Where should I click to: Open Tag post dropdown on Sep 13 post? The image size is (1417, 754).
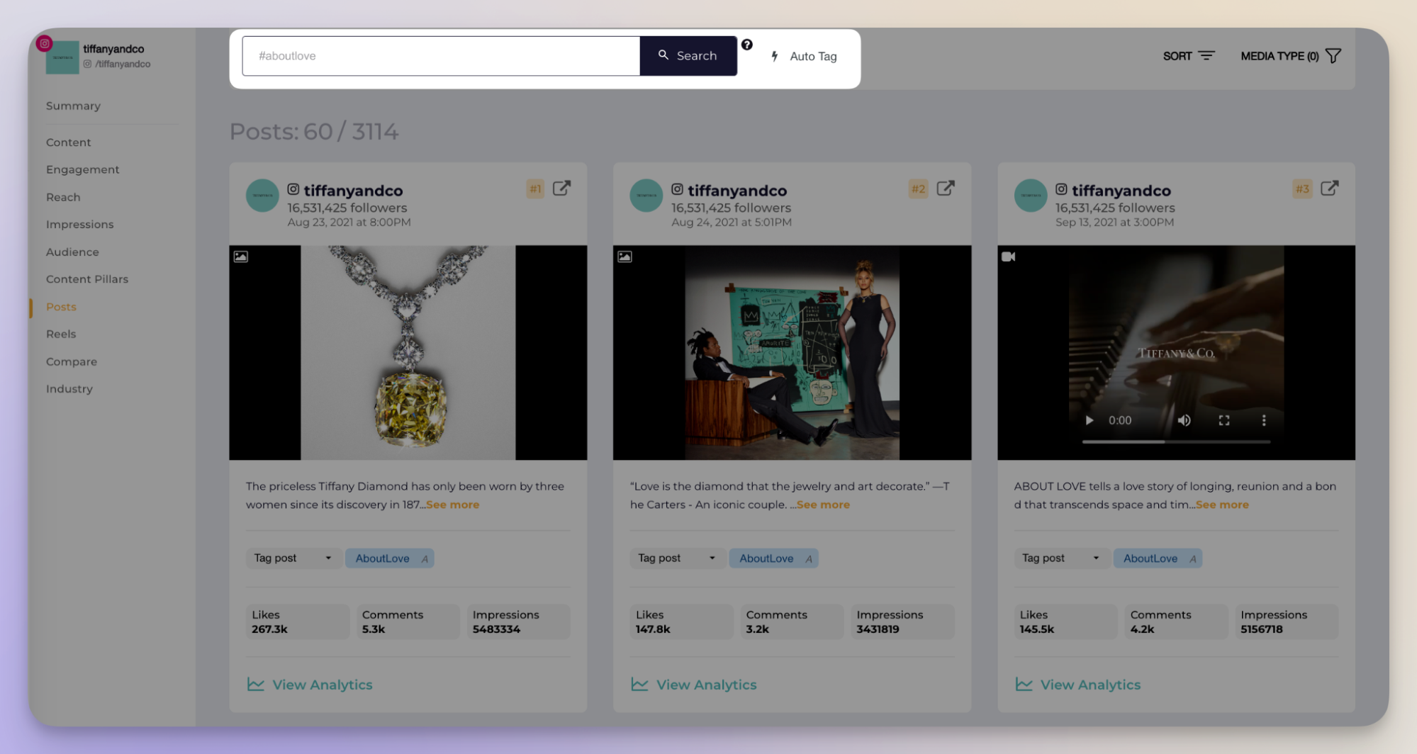(1062, 558)
